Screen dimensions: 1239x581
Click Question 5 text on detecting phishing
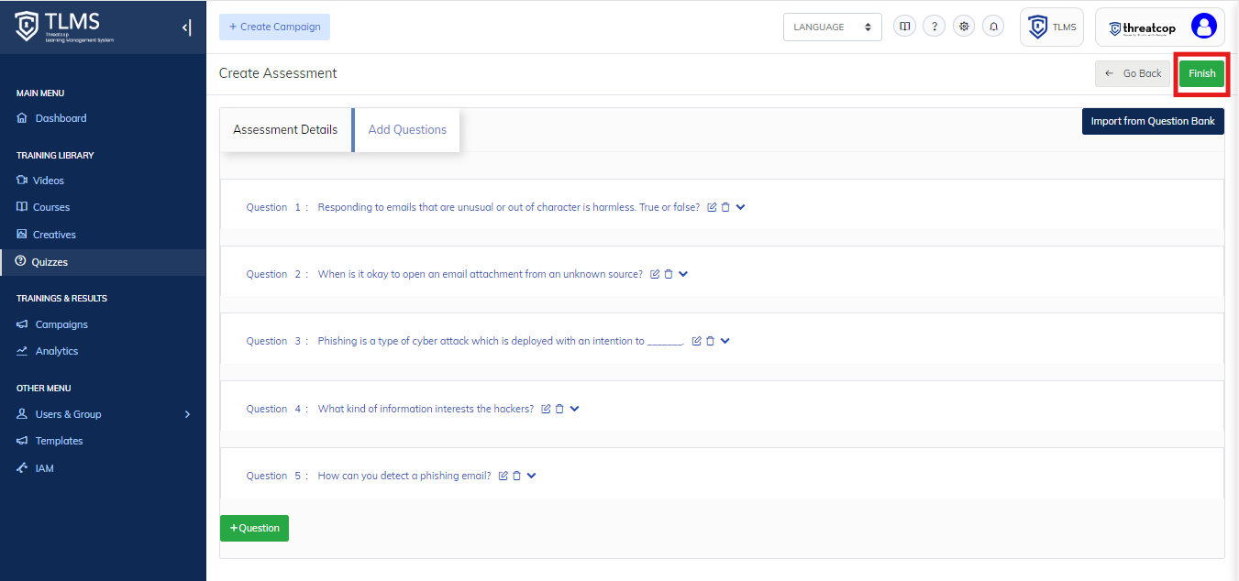[x=404, y=476]
